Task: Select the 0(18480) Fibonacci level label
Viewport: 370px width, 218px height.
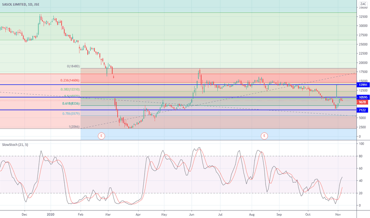Action: (73, 66)
